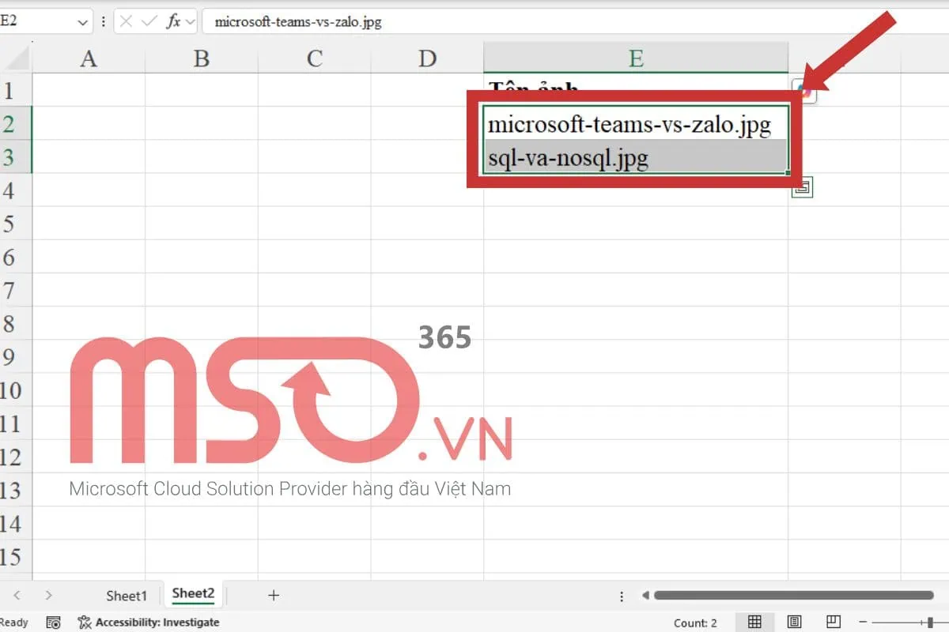Click the Paste Options icon below selection

pyautogui.click(x=802, y=187)
